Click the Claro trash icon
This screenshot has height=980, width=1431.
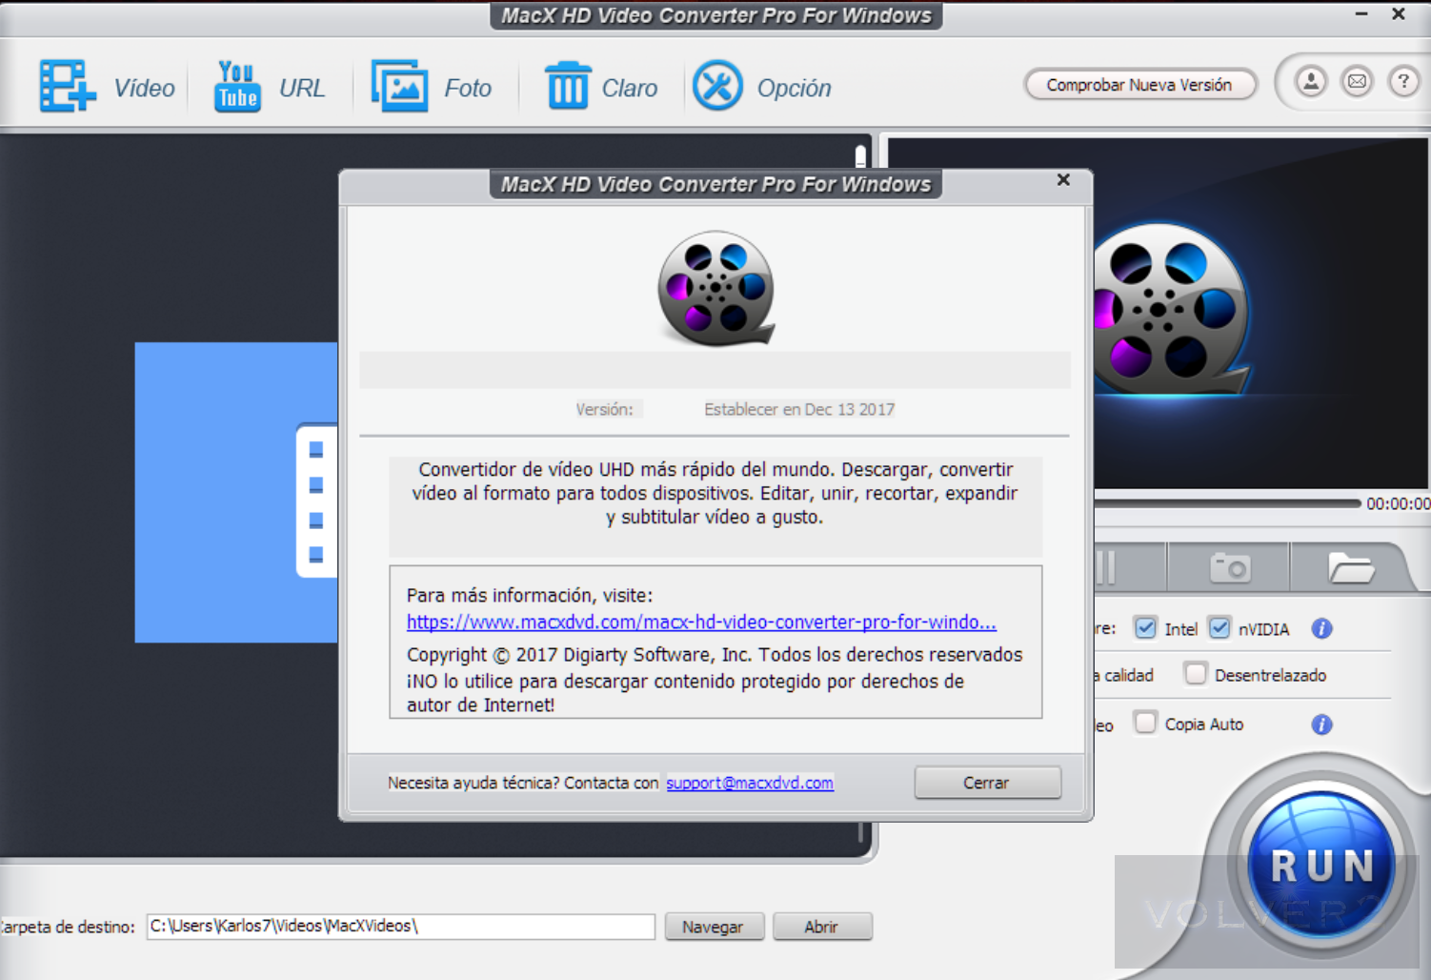(568, 86)
